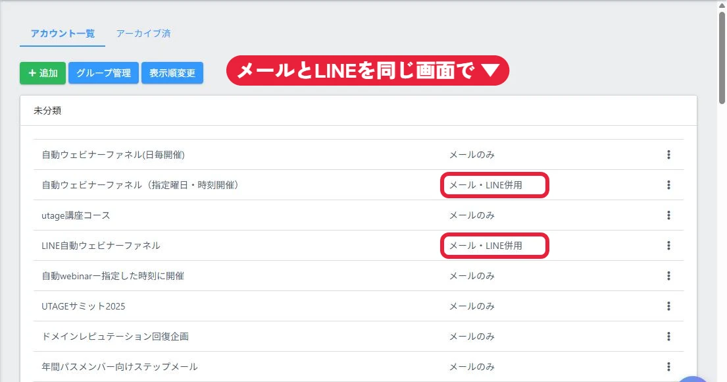Open account ドメインレピュテーション回復企画
727x382 pixels.
[115, 337]
